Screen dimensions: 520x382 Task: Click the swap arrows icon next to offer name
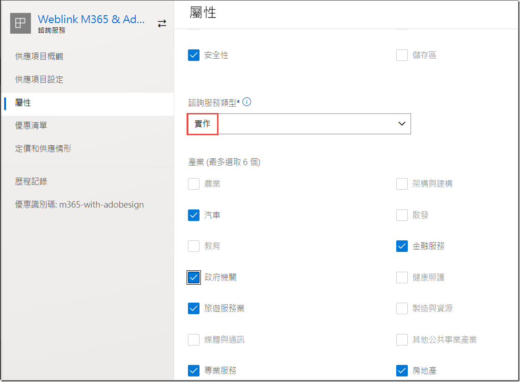(x=162, y=24)
